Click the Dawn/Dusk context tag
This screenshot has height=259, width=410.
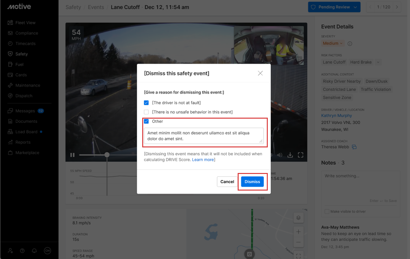[x=377, y=81]
